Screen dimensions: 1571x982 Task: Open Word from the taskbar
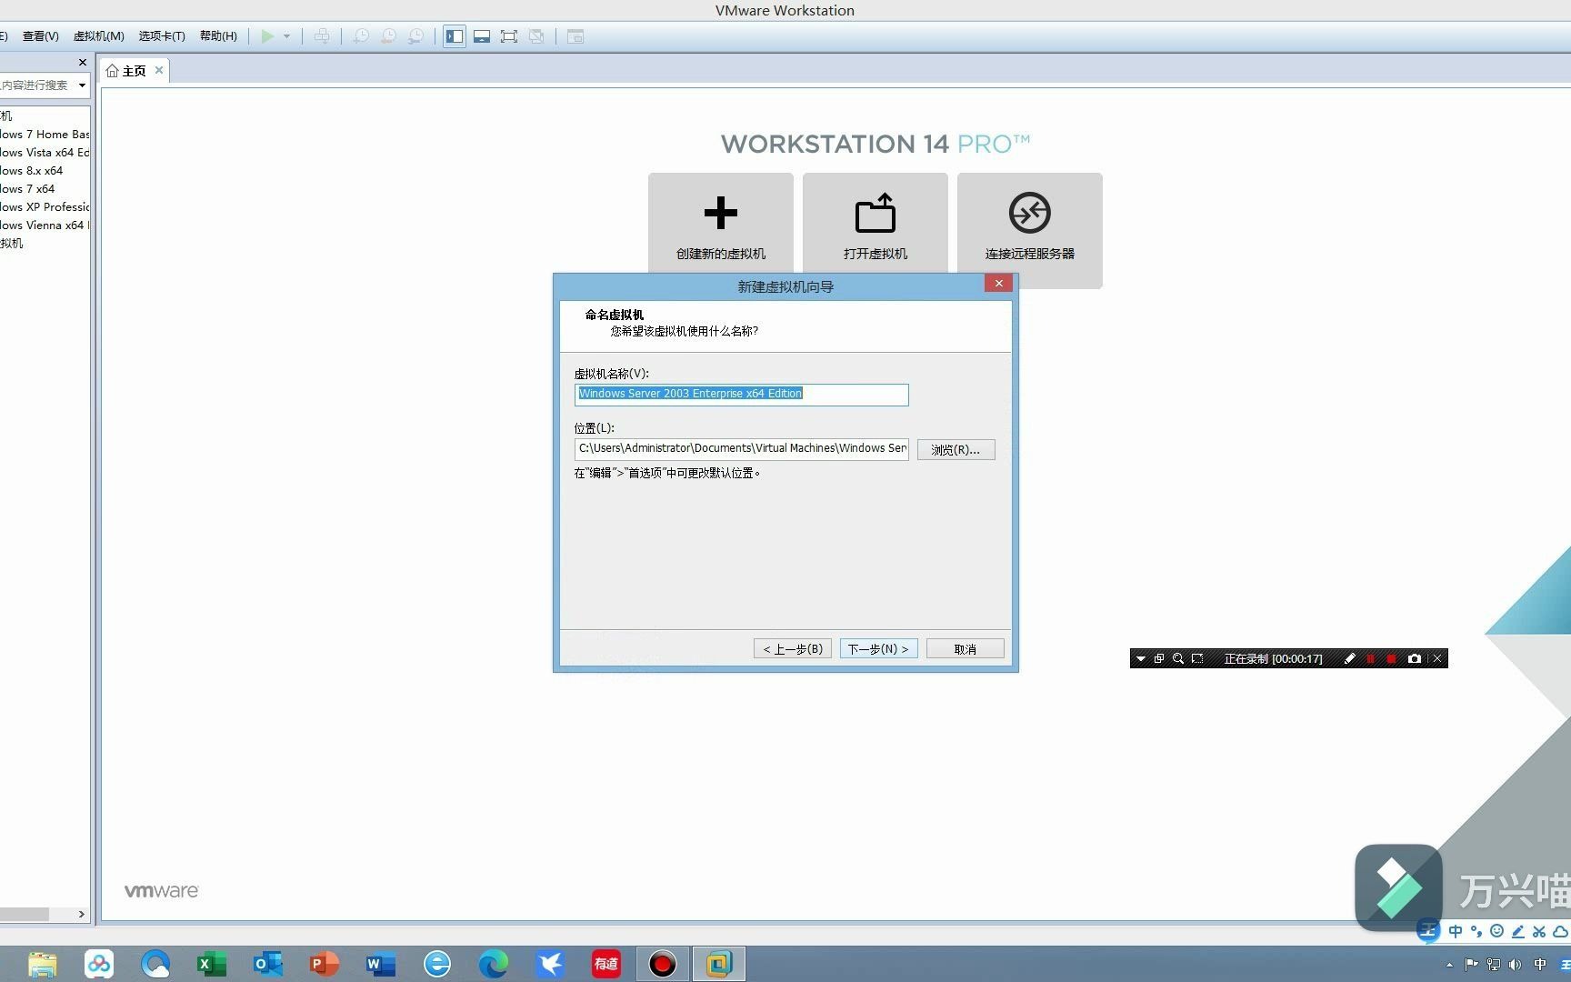380,964
